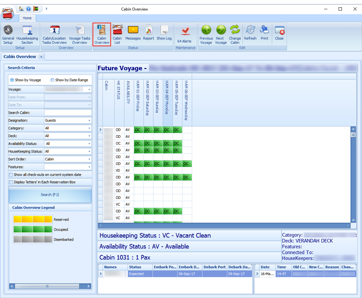Open the Messages icon

134,35
